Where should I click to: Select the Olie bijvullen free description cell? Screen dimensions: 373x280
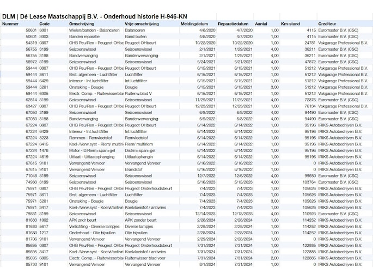(x=138, y=232)
